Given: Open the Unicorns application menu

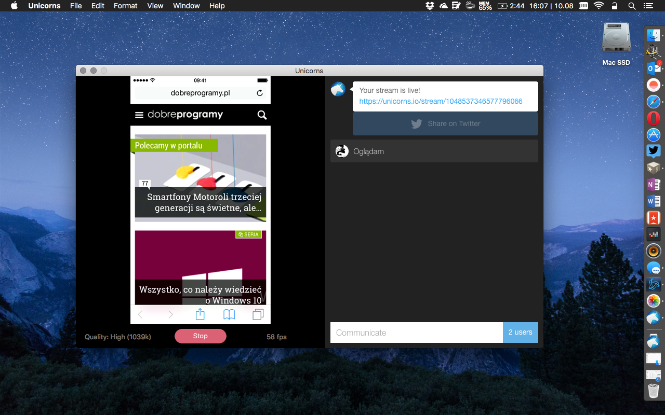Looking at the screenshot, I should click(x=44, y=6).
